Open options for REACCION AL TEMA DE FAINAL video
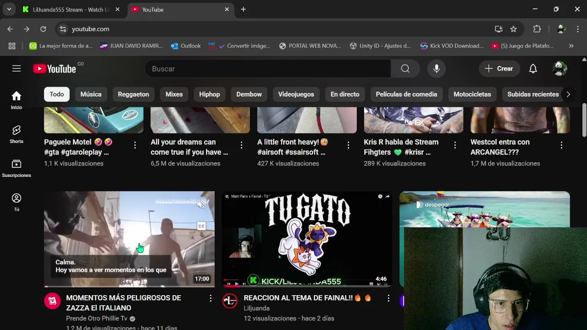This screenshot has width=587, height=330. pyautogui.click(x=388, y=298)
